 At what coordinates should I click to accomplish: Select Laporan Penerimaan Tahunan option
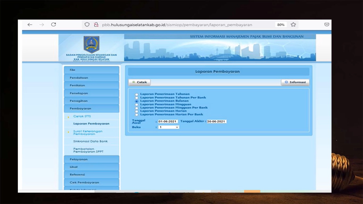pyautogui.click(x=137, y=94)
